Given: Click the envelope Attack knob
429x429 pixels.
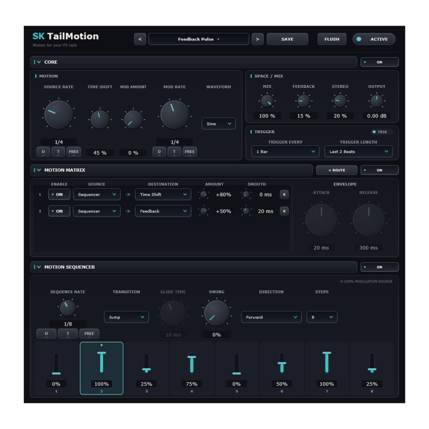Looking at the screenshot, I should coord(321,220).
